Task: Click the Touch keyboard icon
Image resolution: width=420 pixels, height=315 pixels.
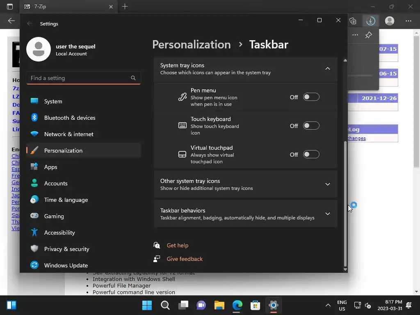Action: coord(183,126)
